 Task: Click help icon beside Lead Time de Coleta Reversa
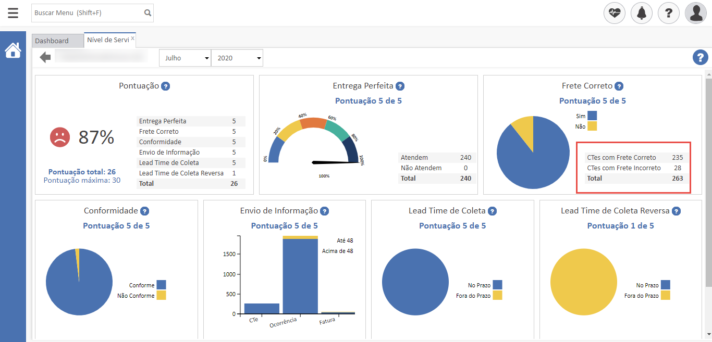(676, 211)
